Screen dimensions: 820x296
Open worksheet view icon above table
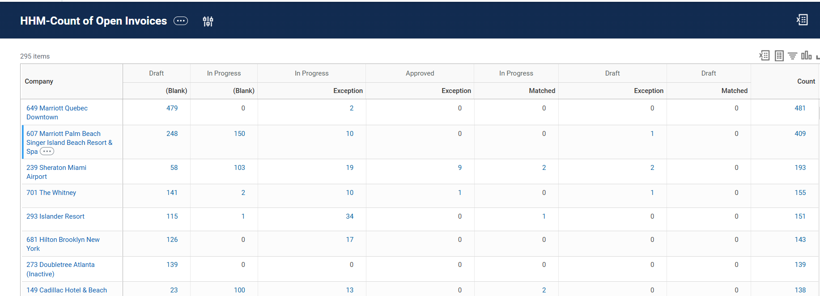tap(779, 55)
